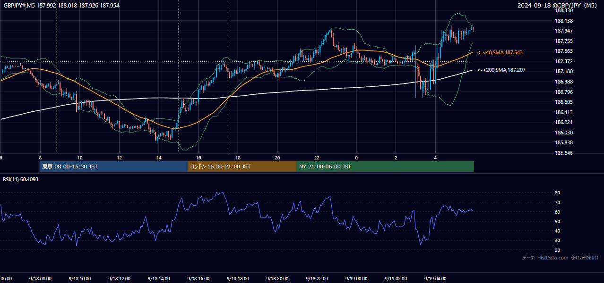This screenshot has width=604, height=283.
Task: Click price axis label 187.372
Action: point(564,61)
